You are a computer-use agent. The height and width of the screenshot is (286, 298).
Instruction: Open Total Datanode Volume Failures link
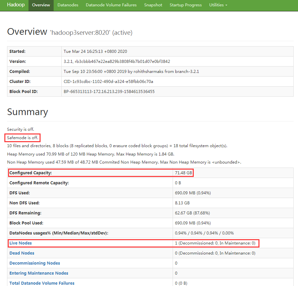pos(42,283)
